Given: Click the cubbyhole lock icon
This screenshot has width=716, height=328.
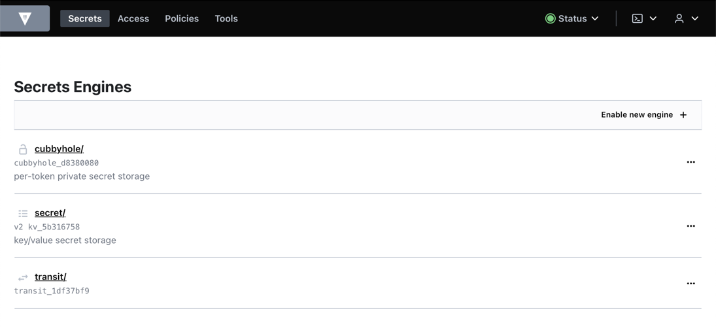Looking at the screenshot, I should [x=23, y=149].
